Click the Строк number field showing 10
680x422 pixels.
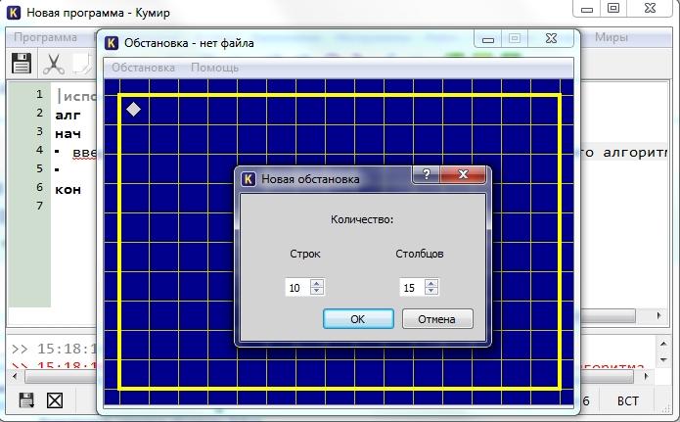point(297,288)
